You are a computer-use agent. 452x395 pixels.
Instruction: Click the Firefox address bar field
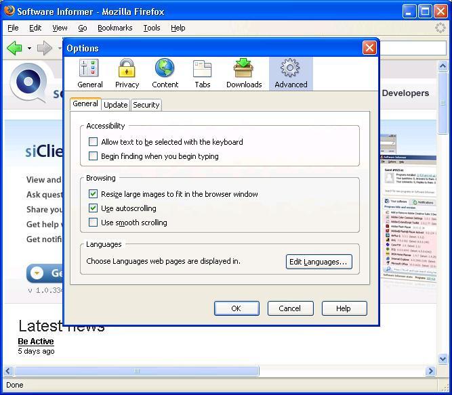[x=413, y=48]
